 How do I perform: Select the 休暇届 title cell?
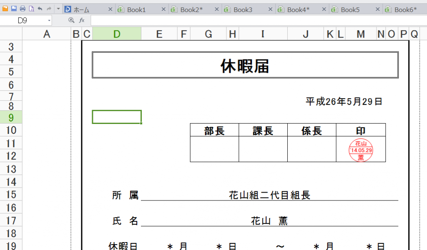(245, 65)
